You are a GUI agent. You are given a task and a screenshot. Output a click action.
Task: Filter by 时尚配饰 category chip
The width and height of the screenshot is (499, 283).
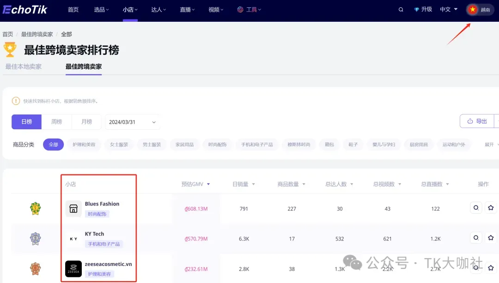coord(217,145)
